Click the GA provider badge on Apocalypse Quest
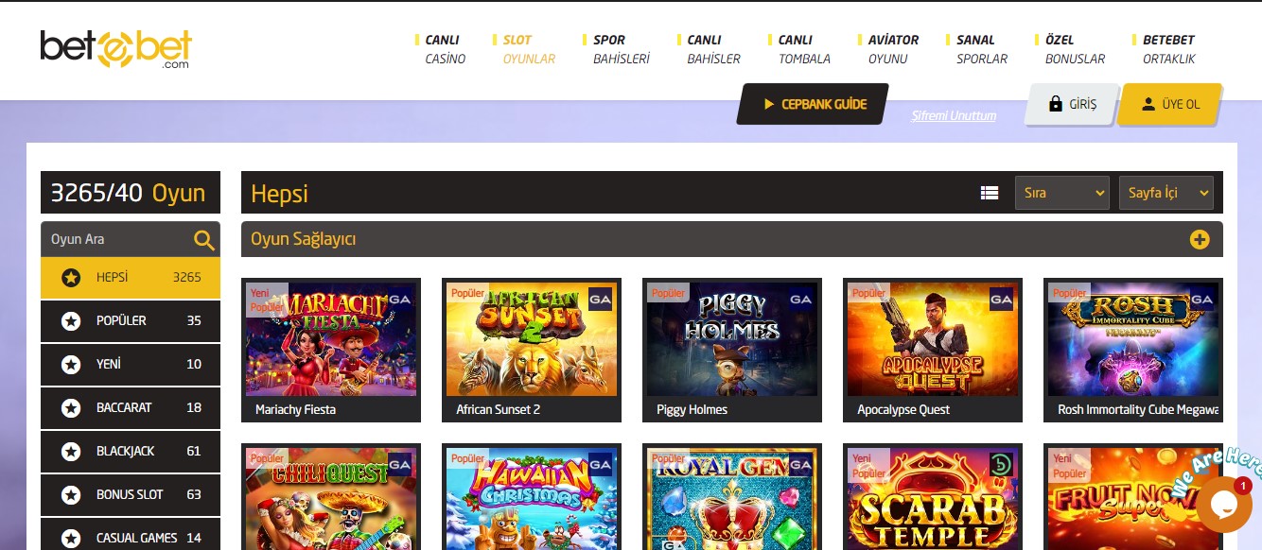The width and height of the screenshot is (1262, 550). coord(1001,299)
